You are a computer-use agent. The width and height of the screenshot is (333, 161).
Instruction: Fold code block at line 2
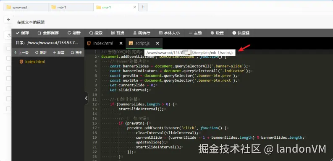coord(99,57)
